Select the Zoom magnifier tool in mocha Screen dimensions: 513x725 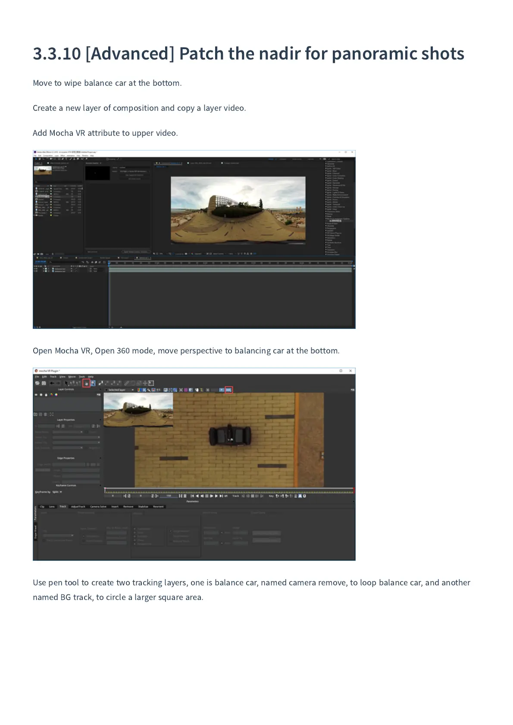(93, 383)
